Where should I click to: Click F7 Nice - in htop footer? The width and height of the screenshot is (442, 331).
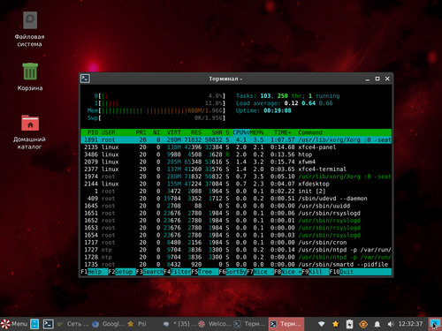[x=260, y=272]
